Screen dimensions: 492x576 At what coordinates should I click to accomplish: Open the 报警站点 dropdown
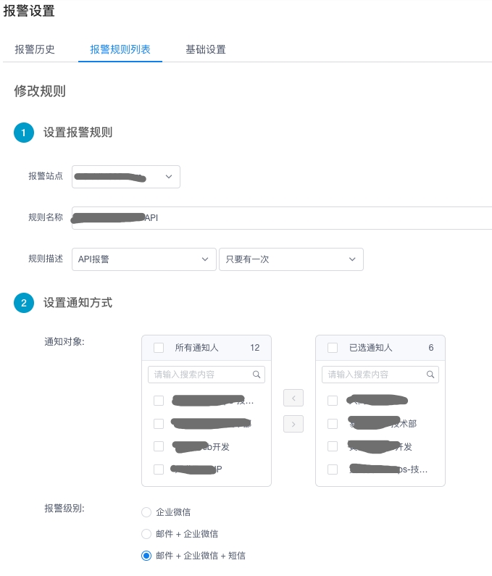126,176
